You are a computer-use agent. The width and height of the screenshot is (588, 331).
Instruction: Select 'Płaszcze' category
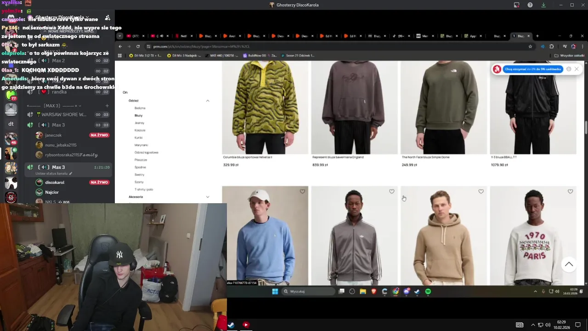[x=141, y=160]
